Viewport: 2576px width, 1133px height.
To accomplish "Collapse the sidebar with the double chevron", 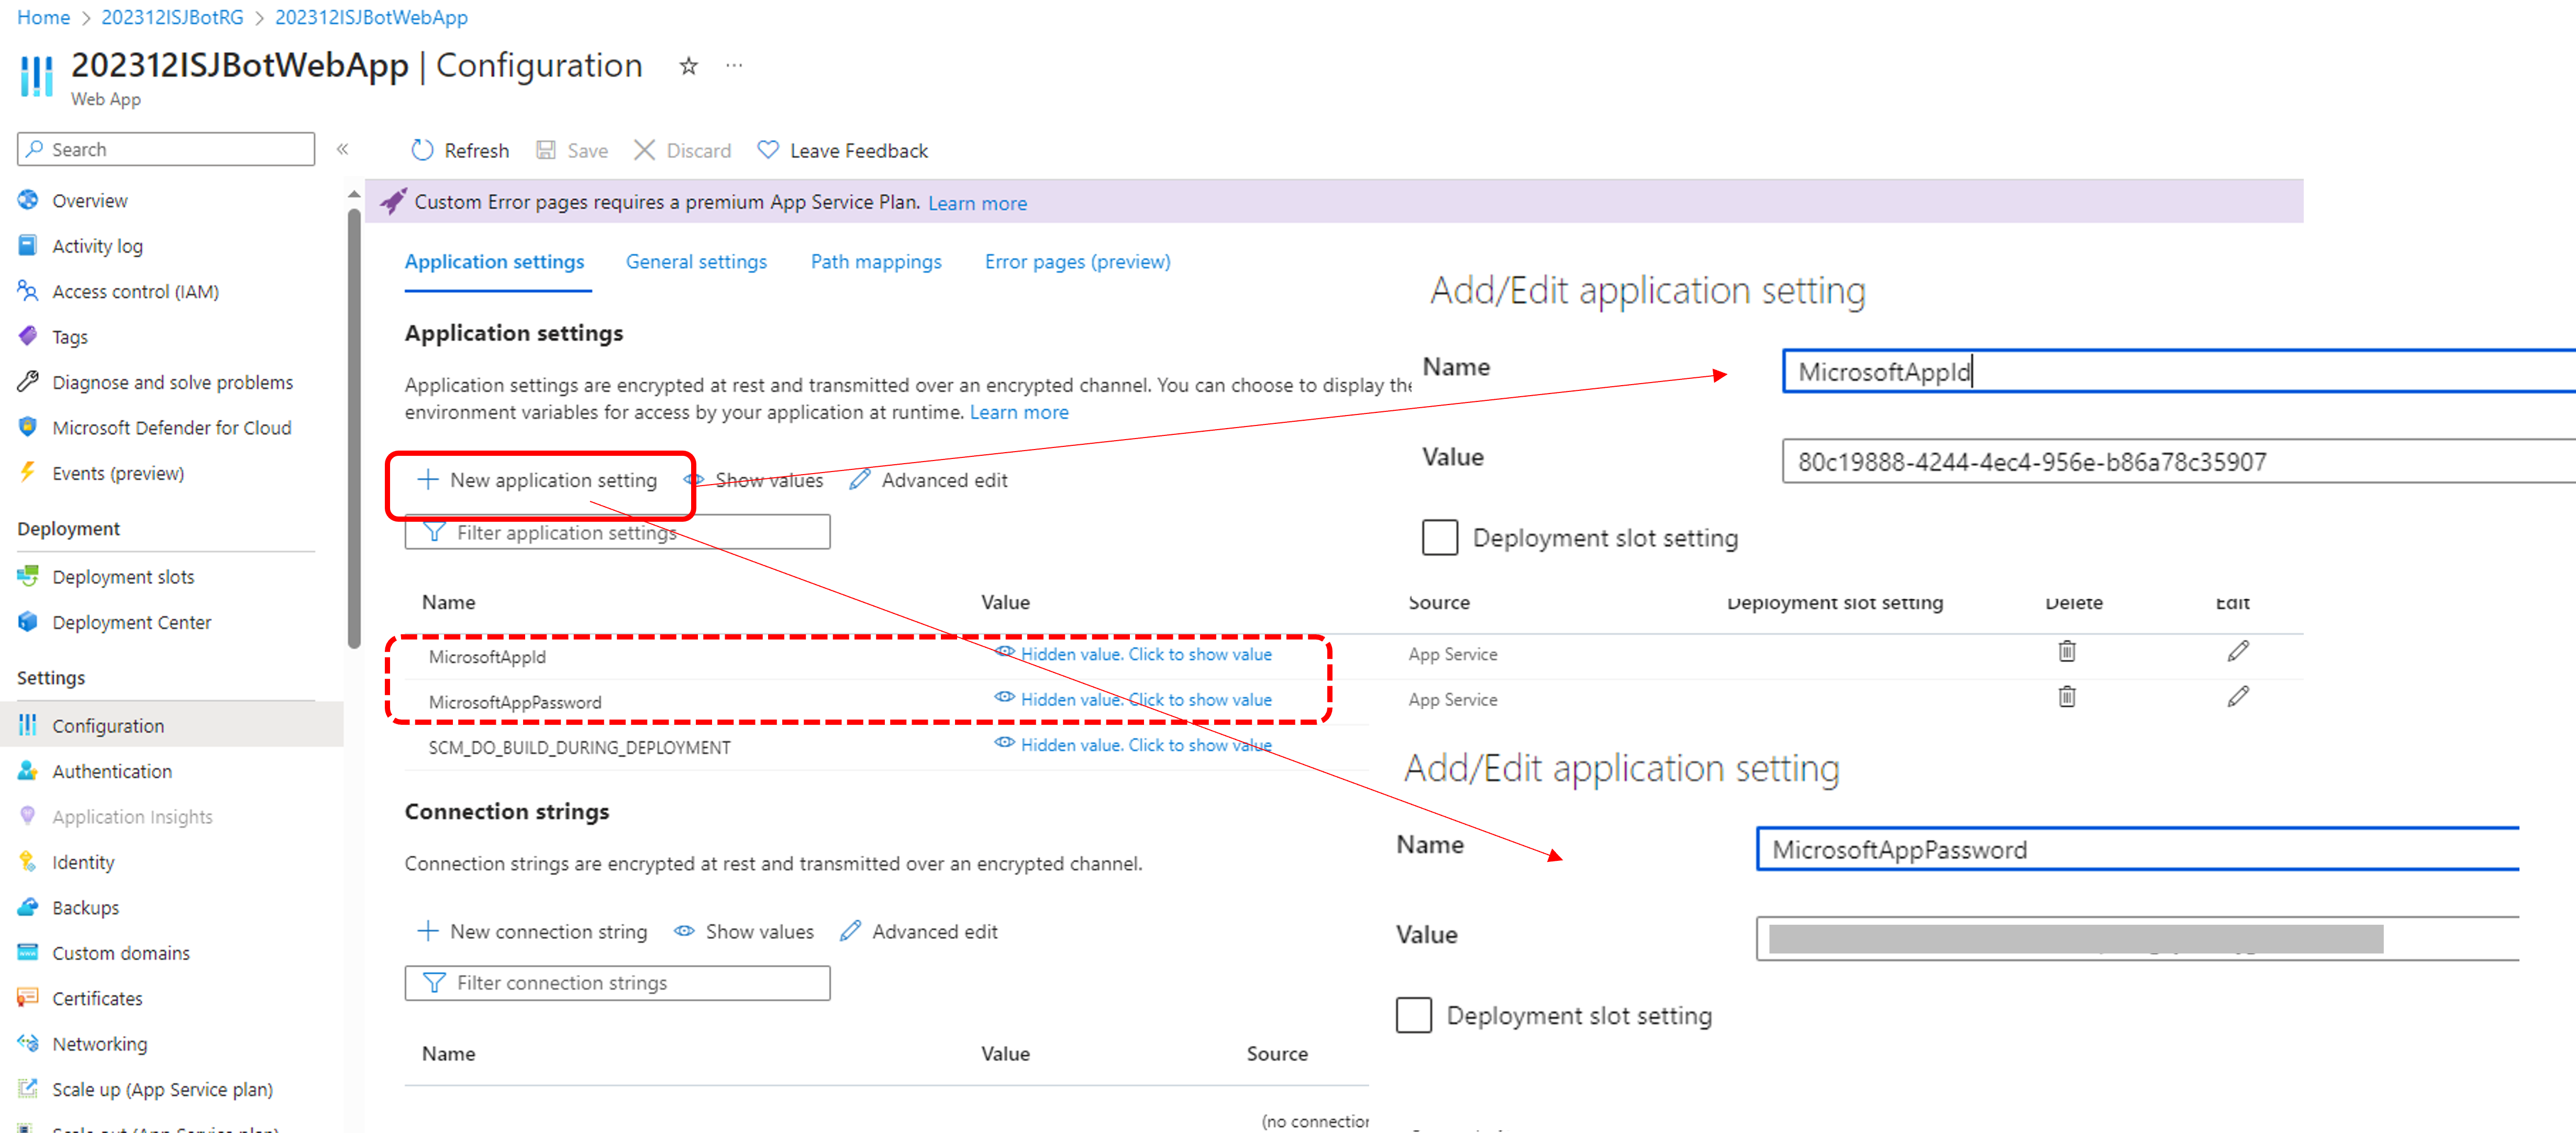I will (x=342, y=150).
